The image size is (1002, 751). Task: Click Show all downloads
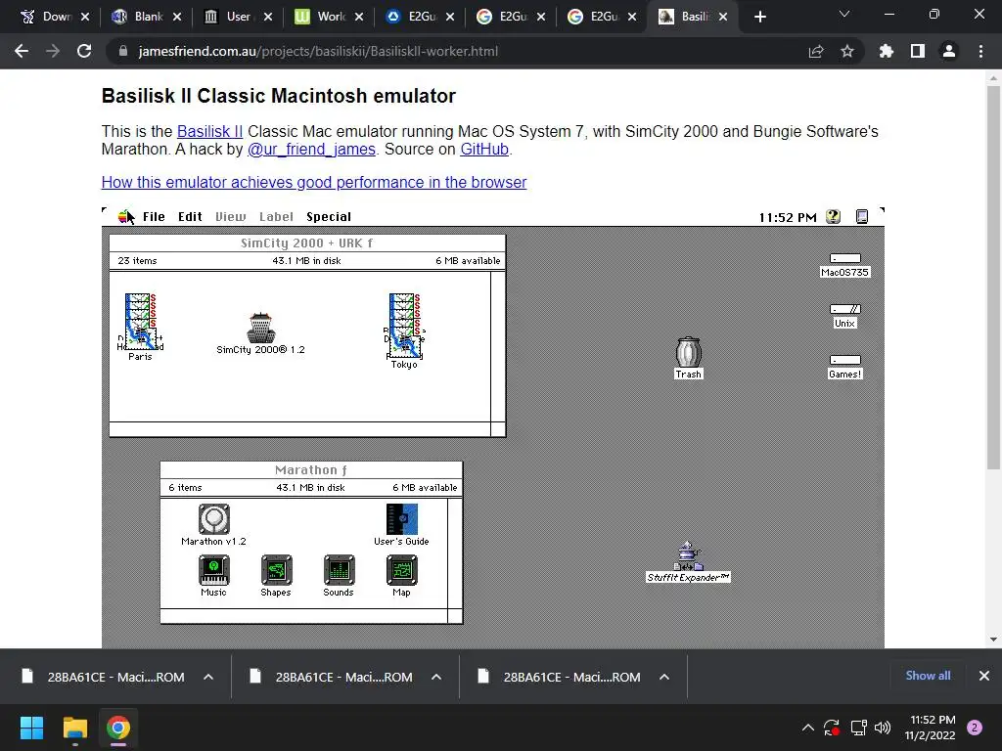tap(928, 676)
